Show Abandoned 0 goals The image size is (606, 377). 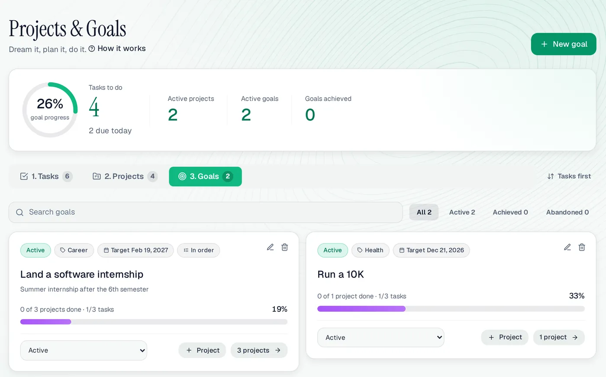[x=567, y=212]
